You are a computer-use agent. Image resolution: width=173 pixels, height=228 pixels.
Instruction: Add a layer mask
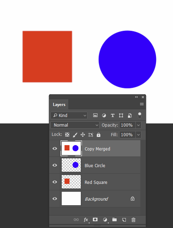95,219
